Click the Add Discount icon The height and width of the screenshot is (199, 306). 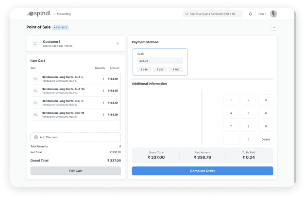36,137
